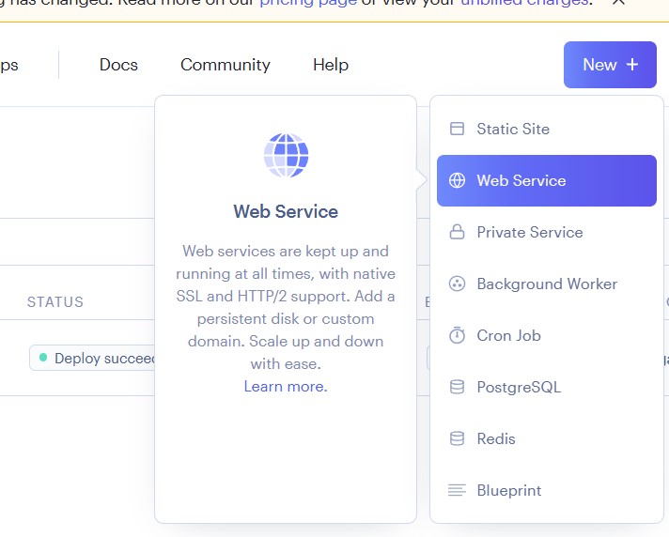Click the Blueprint lines icon
Image resolution: width=669 pixels, height=537 pixels.
point(457,490)
